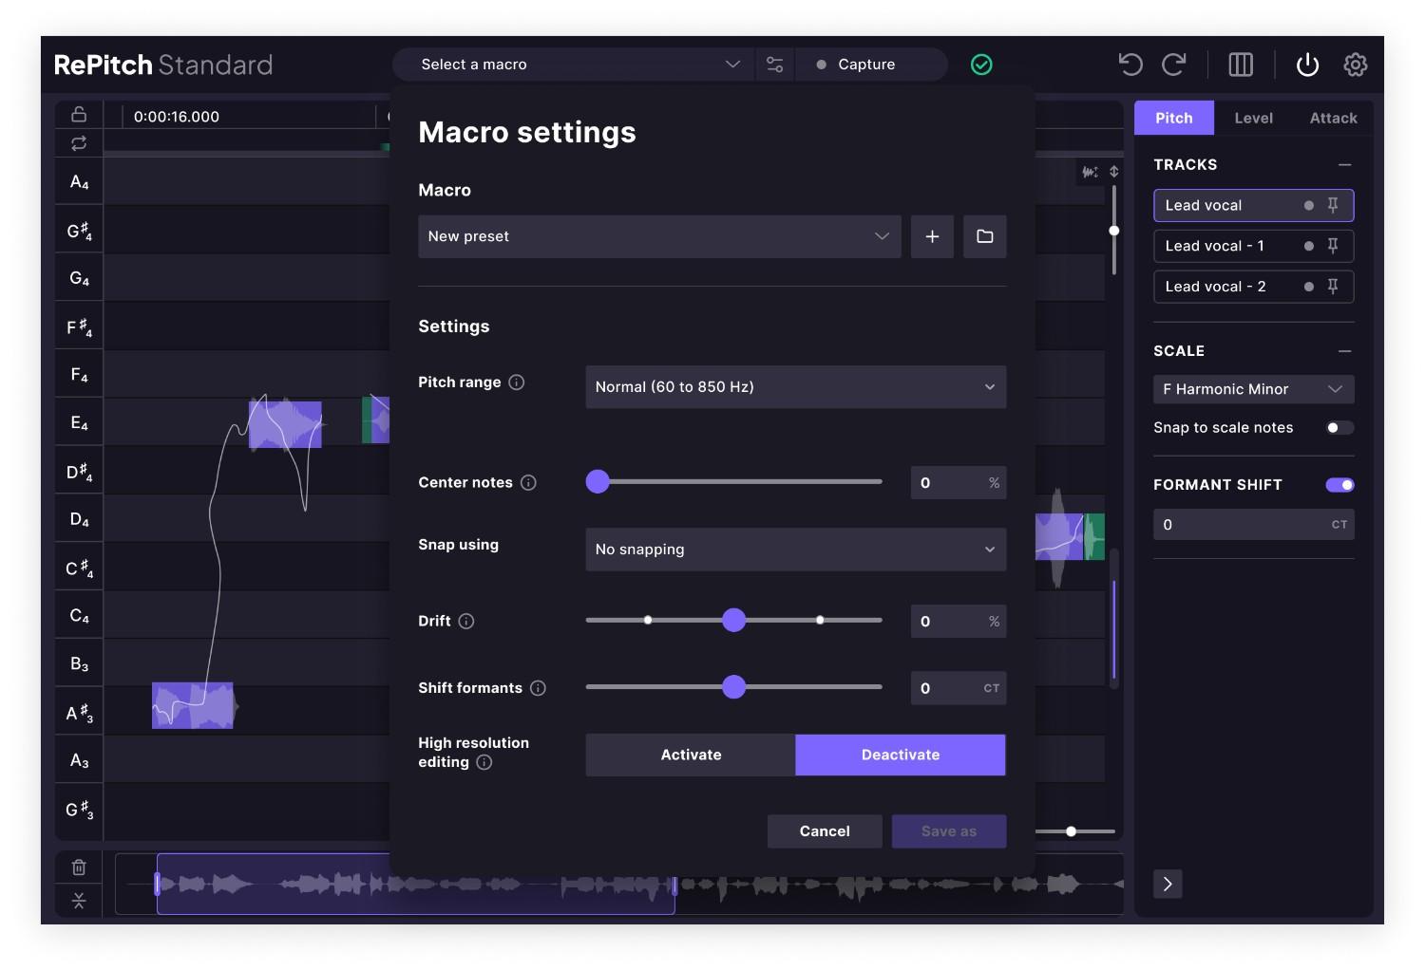Image resolution: width=1425 pixels, height=970 pixels.
Task: Pin the Lead vocal track
Action: click(x=1334, y=205)
